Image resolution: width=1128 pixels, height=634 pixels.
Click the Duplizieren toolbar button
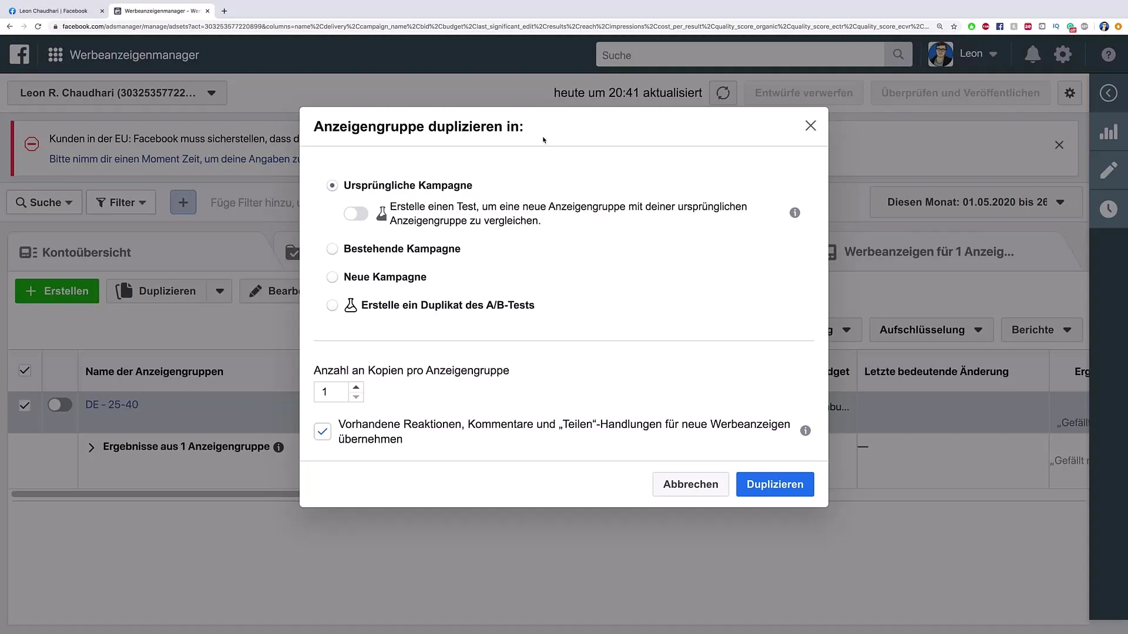click(x=156, y=291)
